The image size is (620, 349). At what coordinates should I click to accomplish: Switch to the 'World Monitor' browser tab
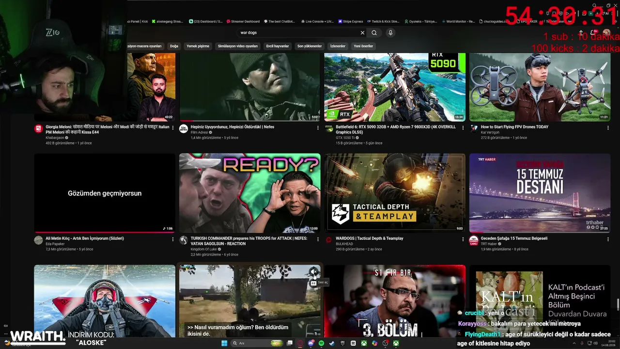458,21
